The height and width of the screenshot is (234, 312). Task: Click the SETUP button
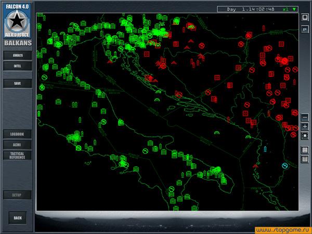[x=17, y=195]
